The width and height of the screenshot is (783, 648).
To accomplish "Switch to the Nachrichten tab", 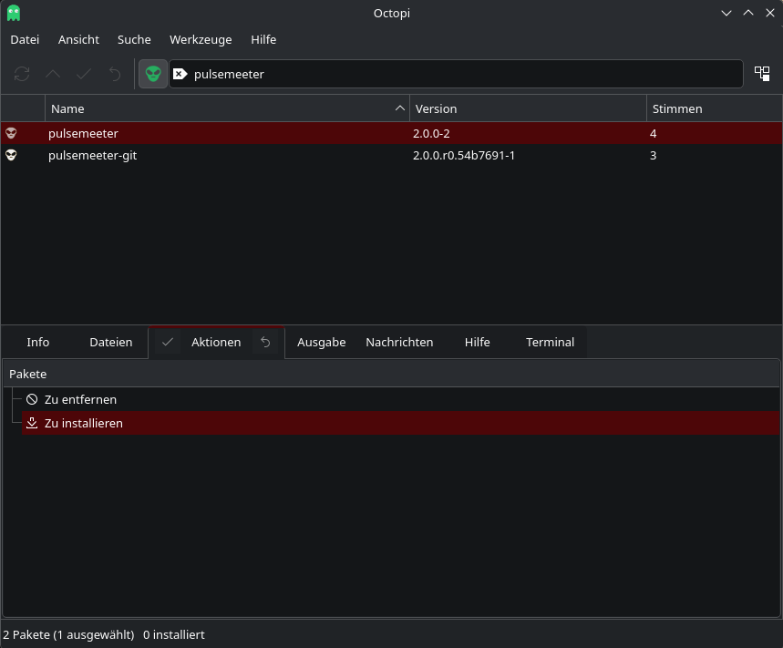I will (x=399, y=342).
